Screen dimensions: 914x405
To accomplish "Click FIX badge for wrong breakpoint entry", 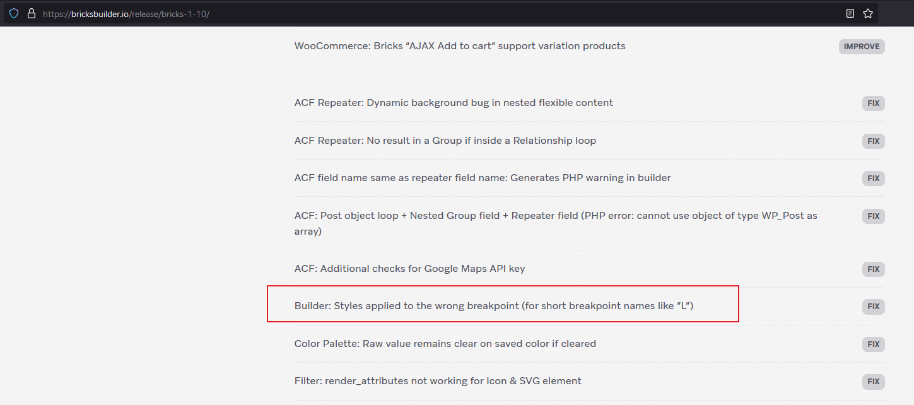I will (874, 307).
